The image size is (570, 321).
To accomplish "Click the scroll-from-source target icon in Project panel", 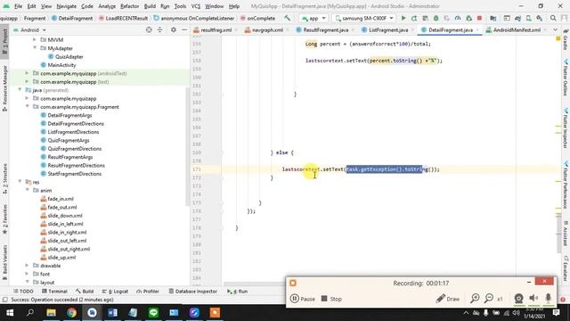I will (149, 29).
